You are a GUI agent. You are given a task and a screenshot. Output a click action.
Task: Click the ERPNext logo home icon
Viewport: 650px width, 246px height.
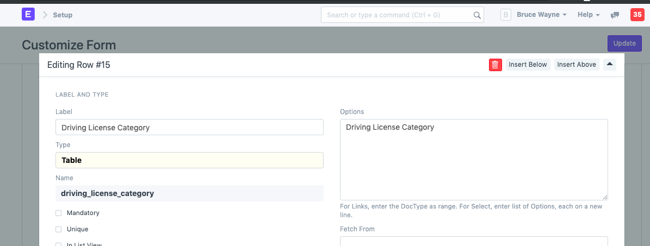[x=28, y=15]
